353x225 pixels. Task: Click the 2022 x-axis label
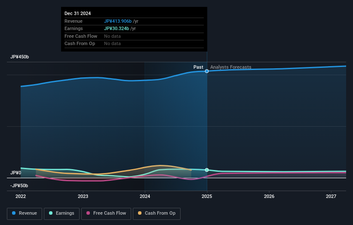[x=21, y=197]
